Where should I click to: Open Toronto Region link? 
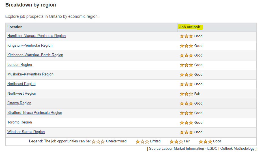20,122
